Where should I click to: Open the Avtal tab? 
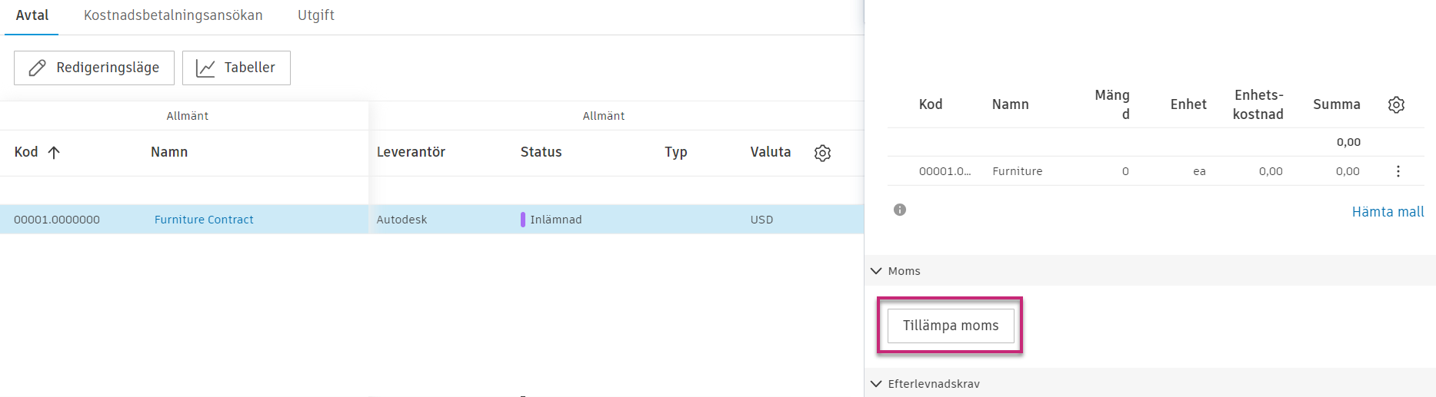click(32, 15)
